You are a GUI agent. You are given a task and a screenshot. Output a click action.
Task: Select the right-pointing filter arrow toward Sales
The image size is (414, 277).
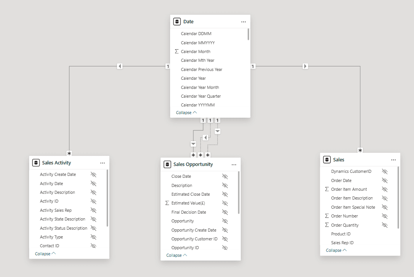[305, 66]
